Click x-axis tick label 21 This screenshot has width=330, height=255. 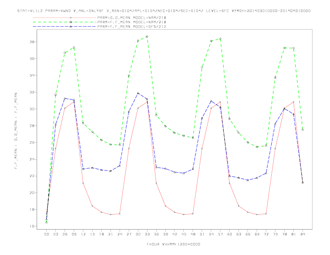(x=111, y=234)
